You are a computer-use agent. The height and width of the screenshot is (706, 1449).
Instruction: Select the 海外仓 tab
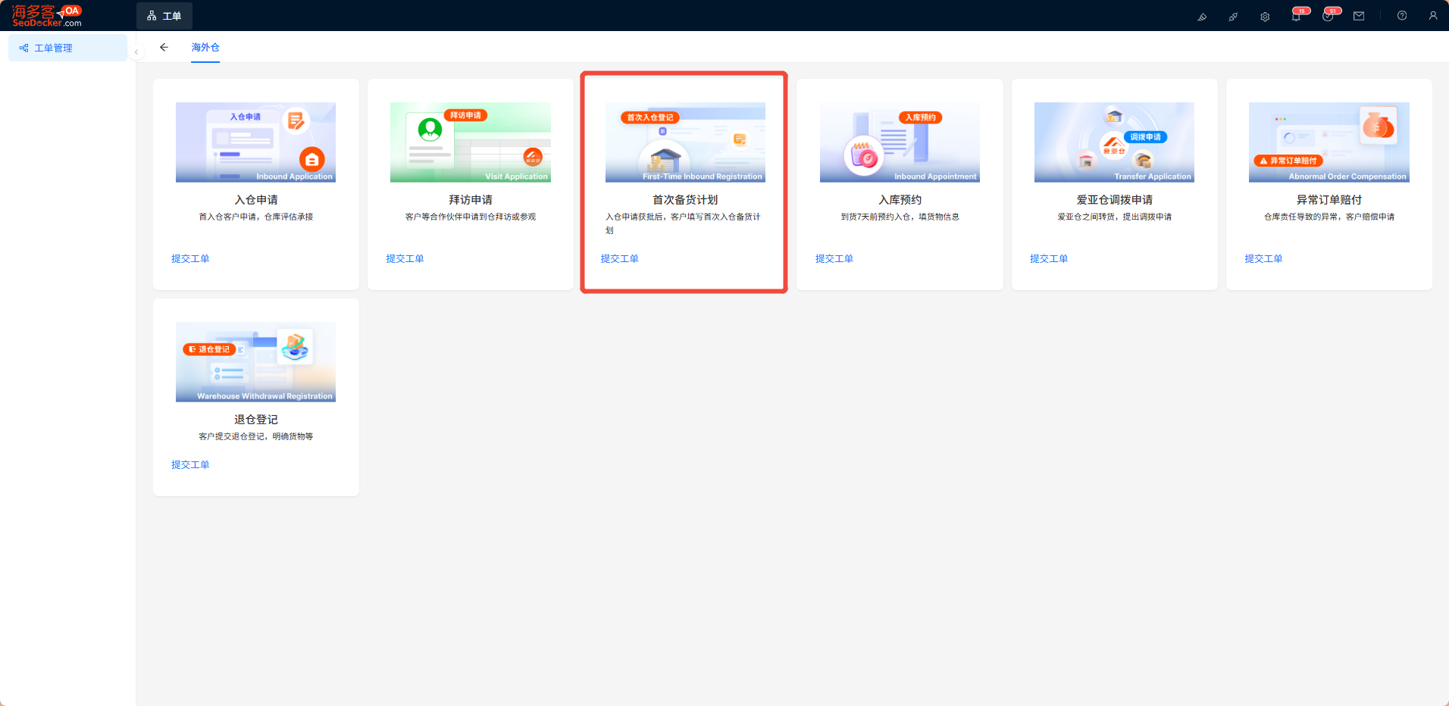pos(205,47)
